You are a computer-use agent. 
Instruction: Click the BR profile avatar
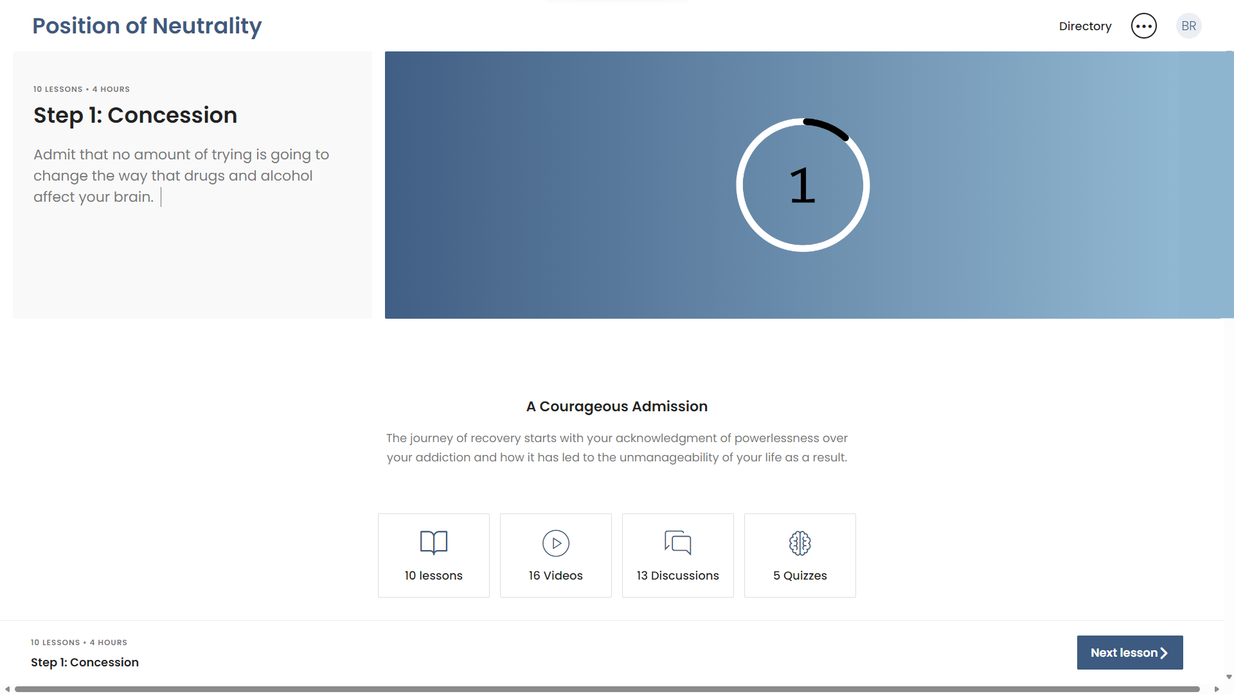[1188, 26]
